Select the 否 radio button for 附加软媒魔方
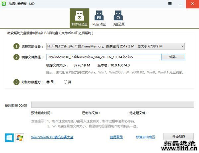The height and width of the screenshot is (153, 199). pyautogui.click(x=65, y=82)
